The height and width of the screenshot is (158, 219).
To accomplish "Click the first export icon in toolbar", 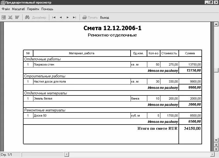I will pyautogui.click(x=4, y=18).
